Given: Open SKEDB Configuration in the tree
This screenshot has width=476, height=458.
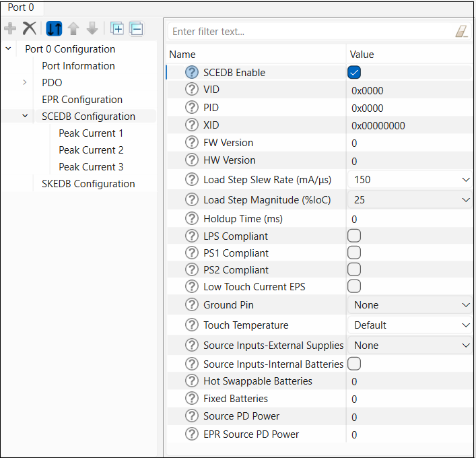Looking at the screenshot, I should [88, 184].
